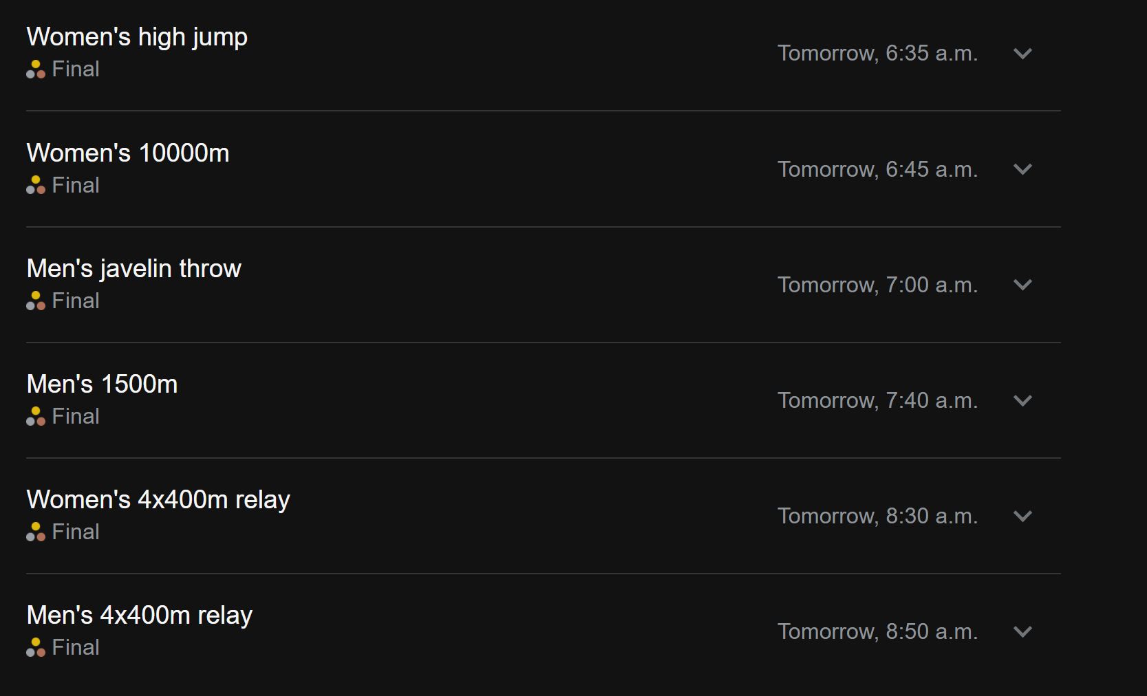
Task: Expand Men's javelin throw details chevron
Action: click(1022, 285)
